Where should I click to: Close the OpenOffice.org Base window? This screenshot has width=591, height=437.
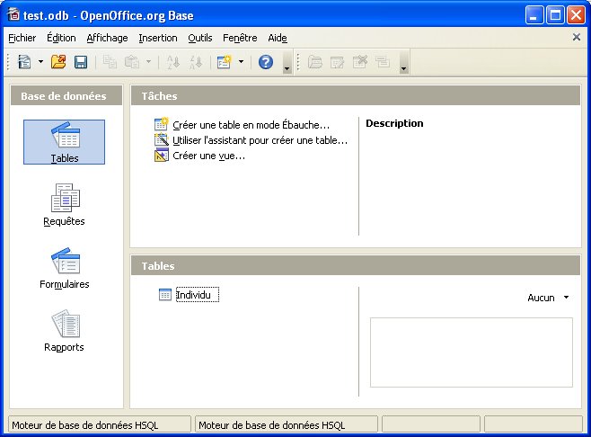pyautogui.click(x=577, y=15)
